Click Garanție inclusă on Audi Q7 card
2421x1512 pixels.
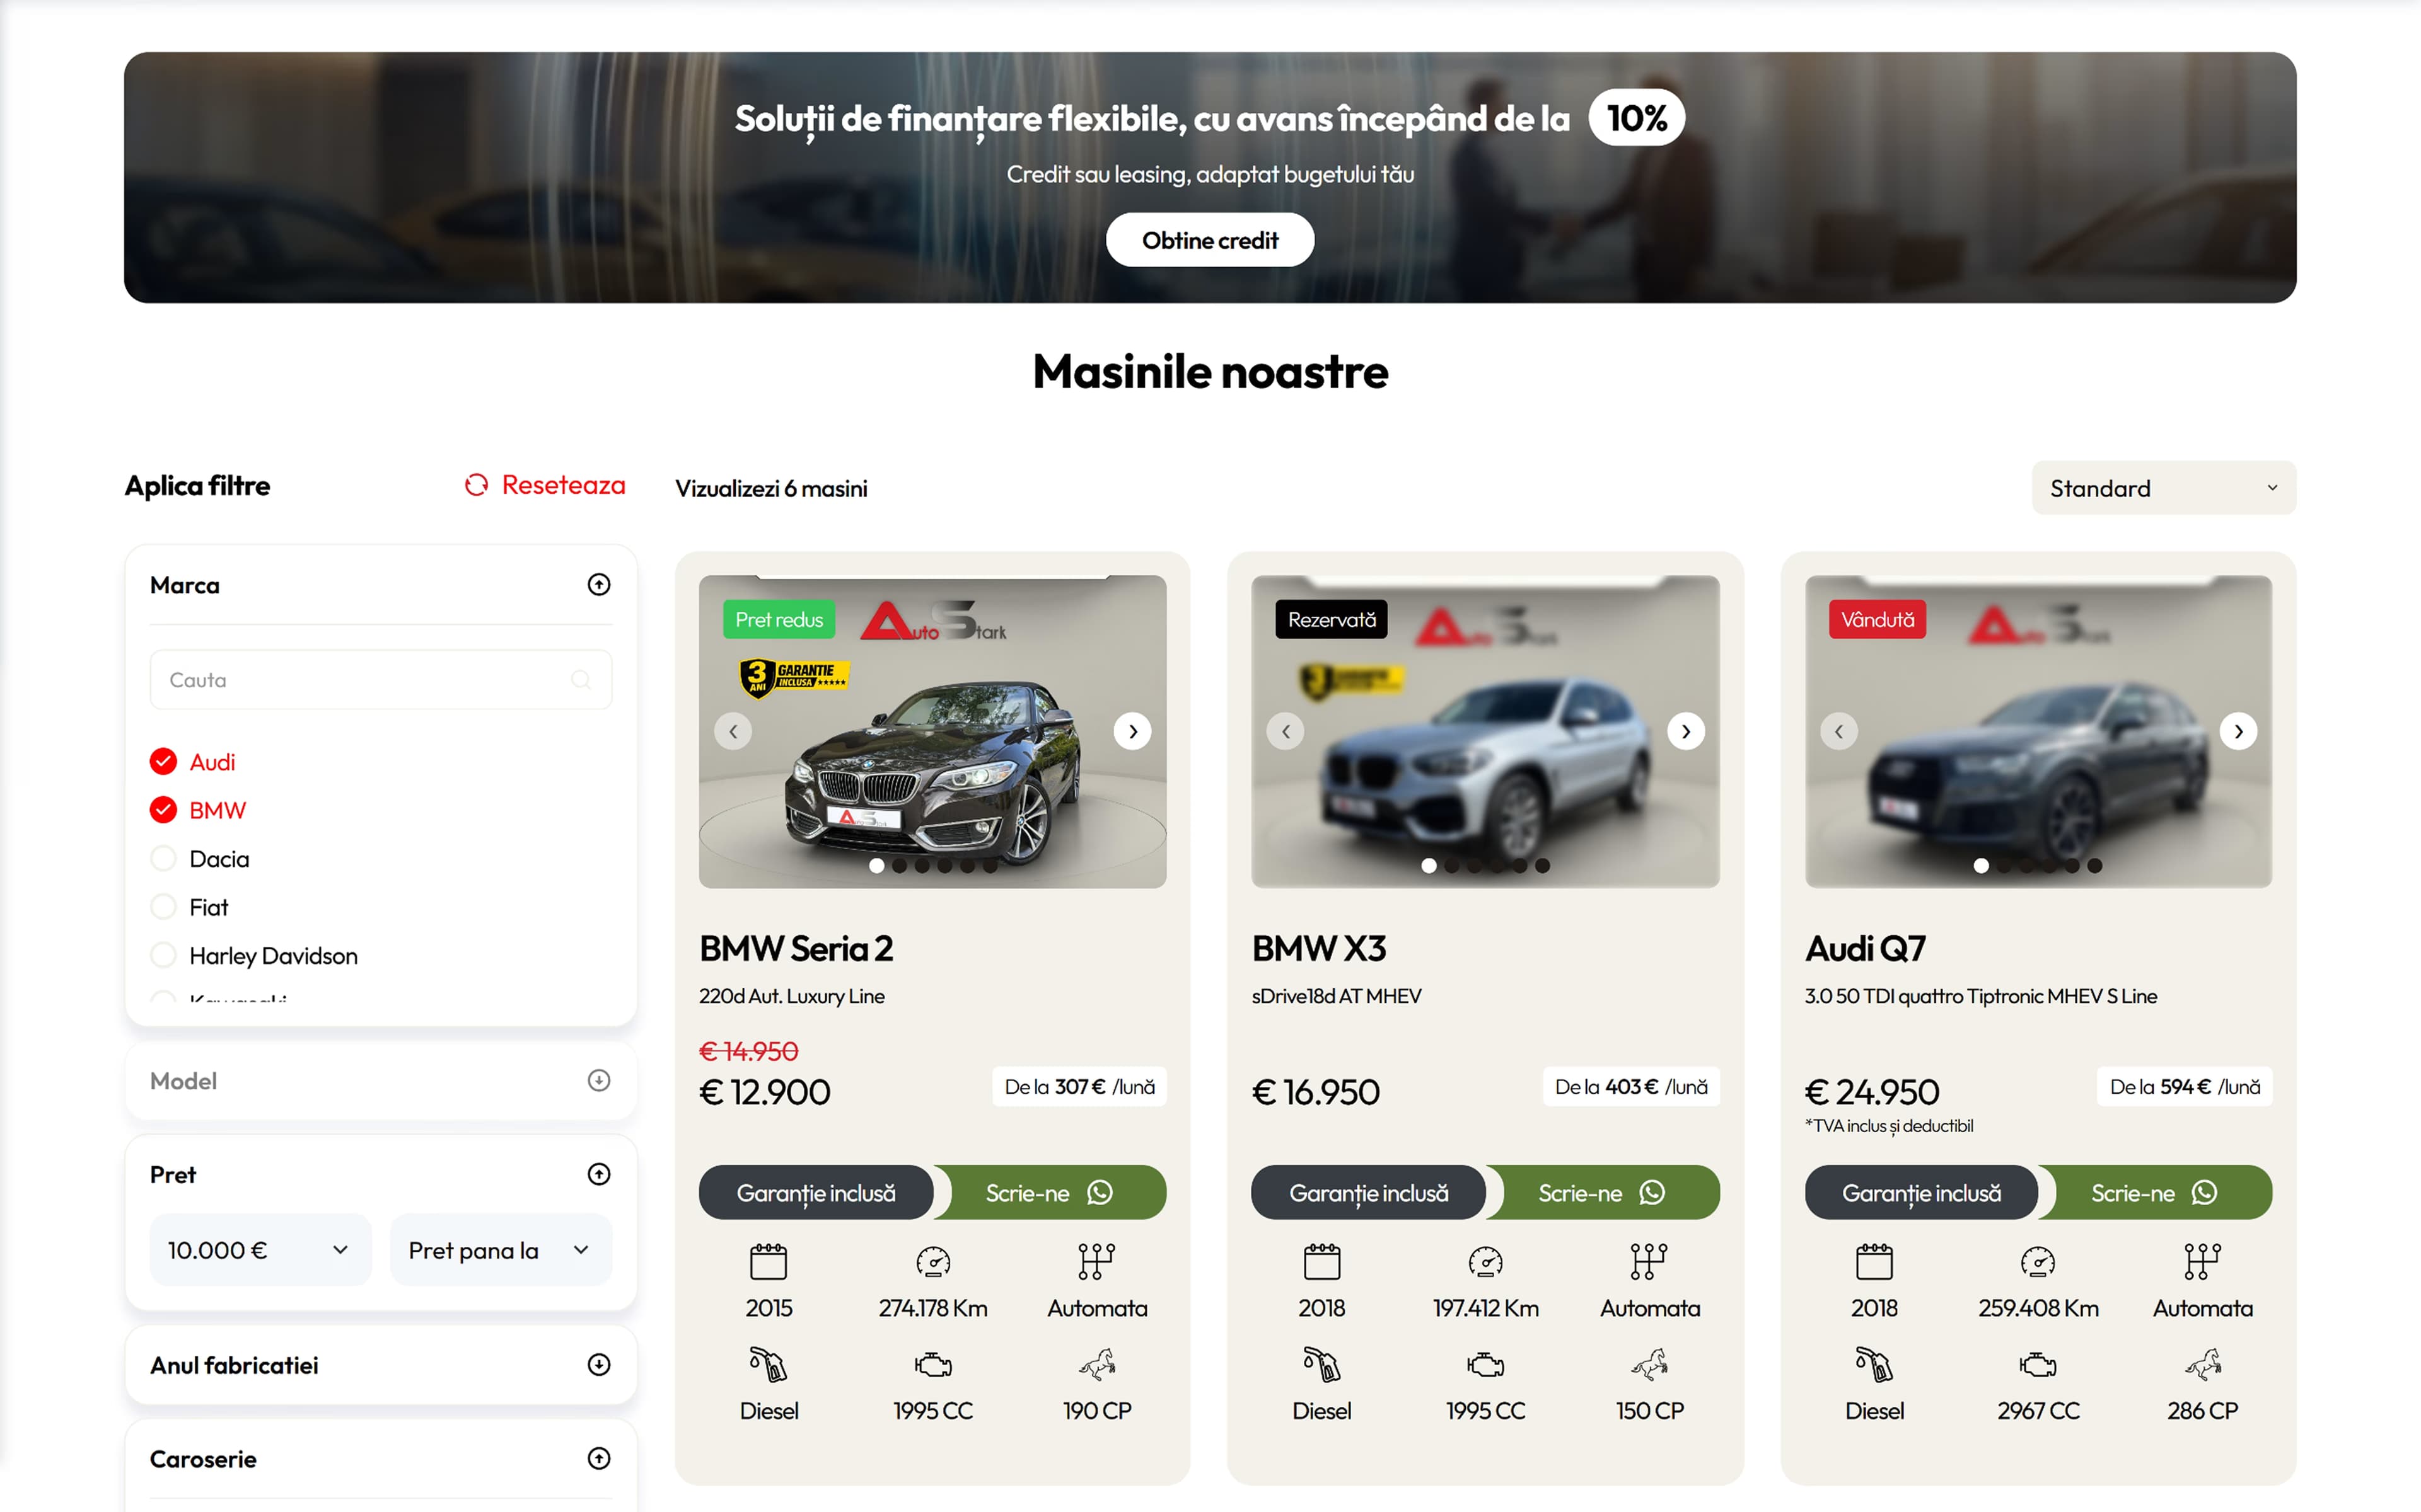pyautogui.click(x=1921, y=1192)
